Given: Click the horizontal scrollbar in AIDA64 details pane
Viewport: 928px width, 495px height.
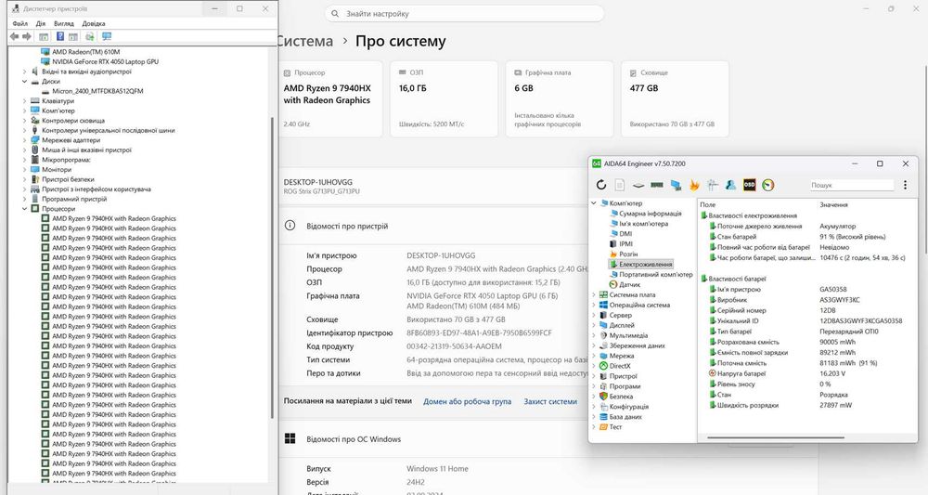Looking at the screenshot, I should (x=775, y=438).
